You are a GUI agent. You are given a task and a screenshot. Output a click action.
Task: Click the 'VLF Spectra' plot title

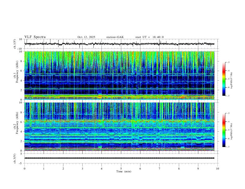pos(35,37)
